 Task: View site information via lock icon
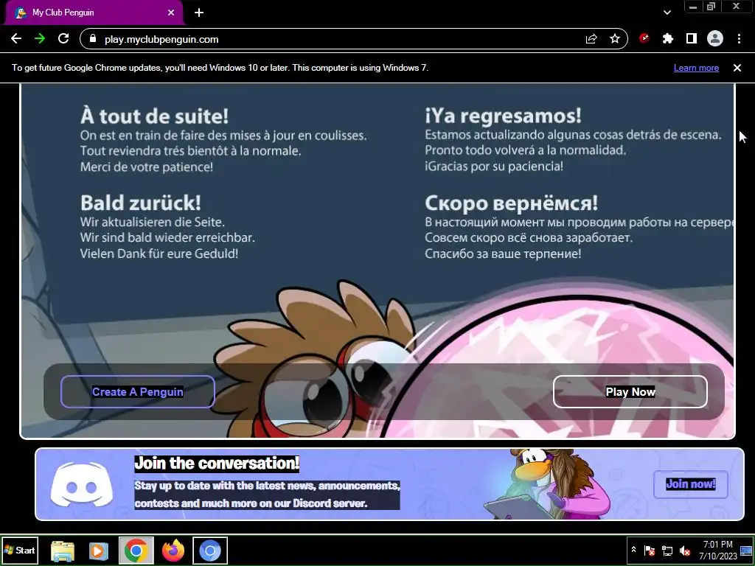pyautogui.click(x=94, y=39)
